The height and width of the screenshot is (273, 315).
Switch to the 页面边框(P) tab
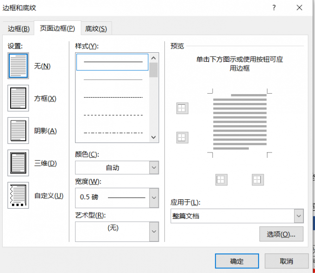point(57,28)
